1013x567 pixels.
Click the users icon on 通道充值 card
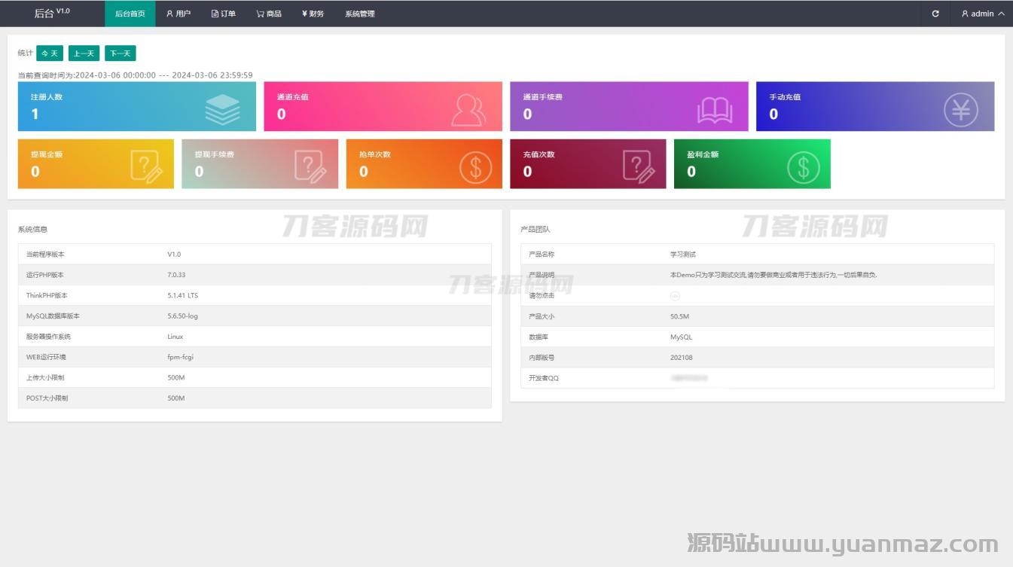click(468, 110)
